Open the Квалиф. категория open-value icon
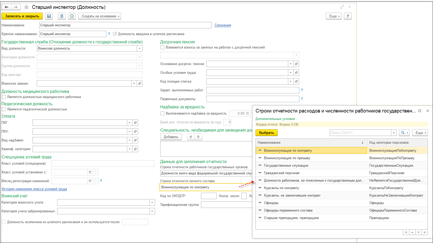 [x=135, y=149]
